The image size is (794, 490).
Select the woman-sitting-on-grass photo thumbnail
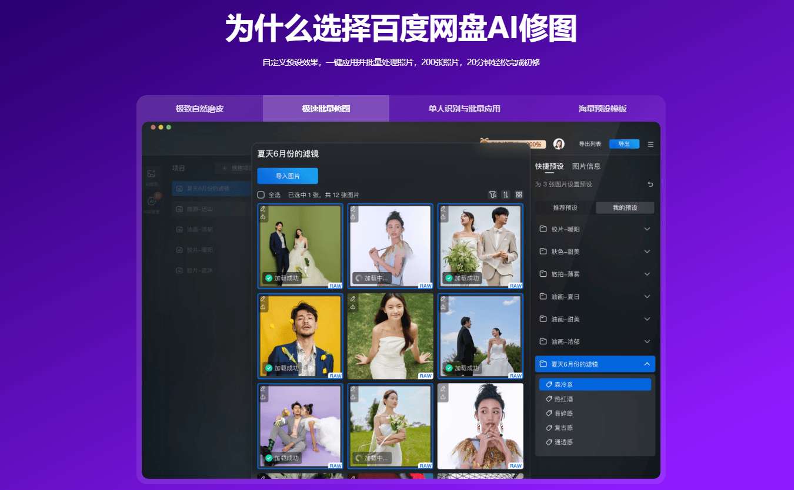391,336
